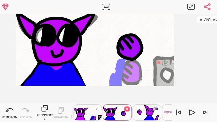Viewport: 217px width, 122px height.
Task: Play the animation
Action: point(192,112)
